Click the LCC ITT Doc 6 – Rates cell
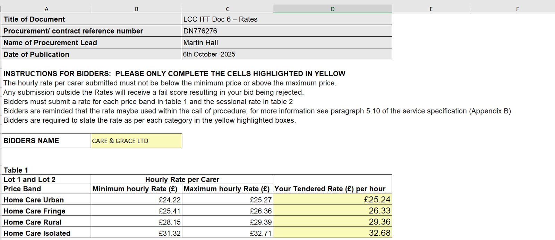 tap(287, 19)
